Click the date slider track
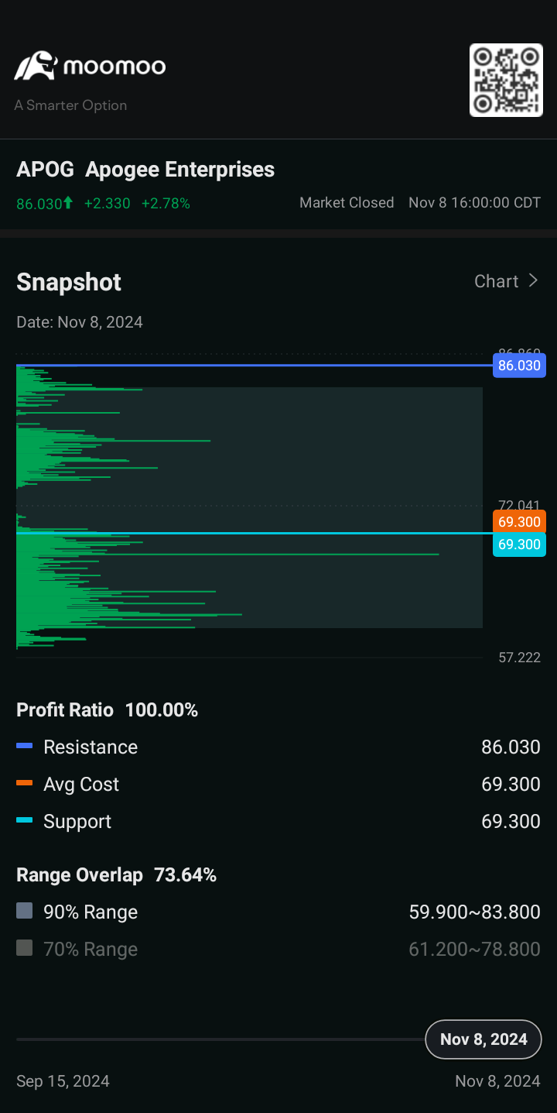Image resolution: width=557 pixels, height=1113 pixels. point(220,1039)
